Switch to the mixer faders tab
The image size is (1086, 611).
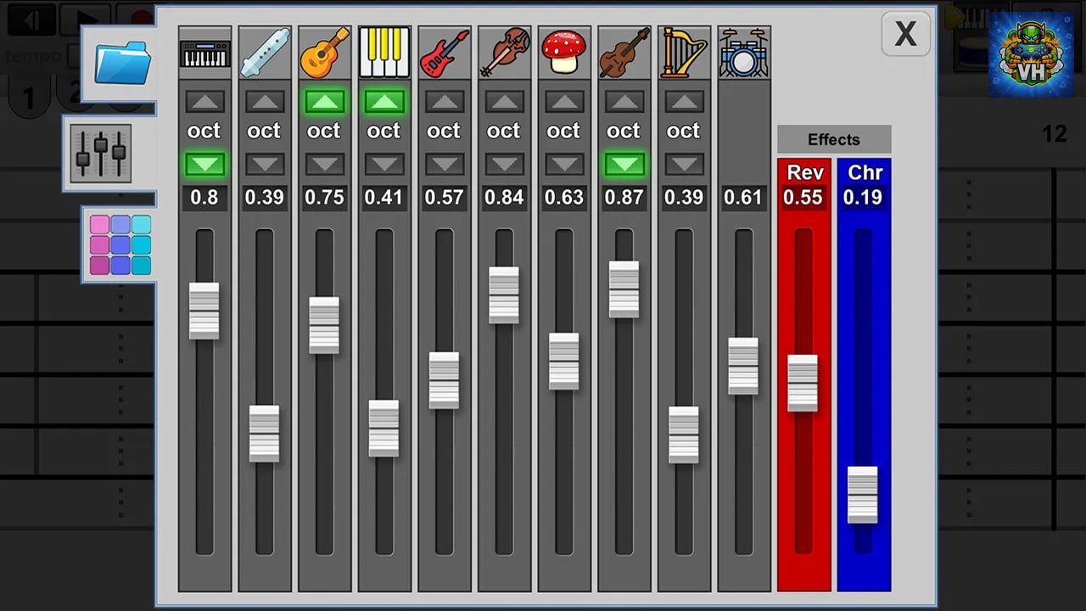101,154
